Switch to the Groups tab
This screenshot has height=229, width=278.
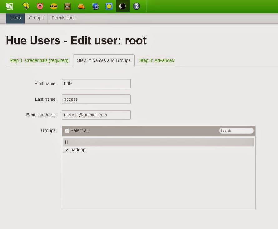pyautogui.click(x=36, y=18)
